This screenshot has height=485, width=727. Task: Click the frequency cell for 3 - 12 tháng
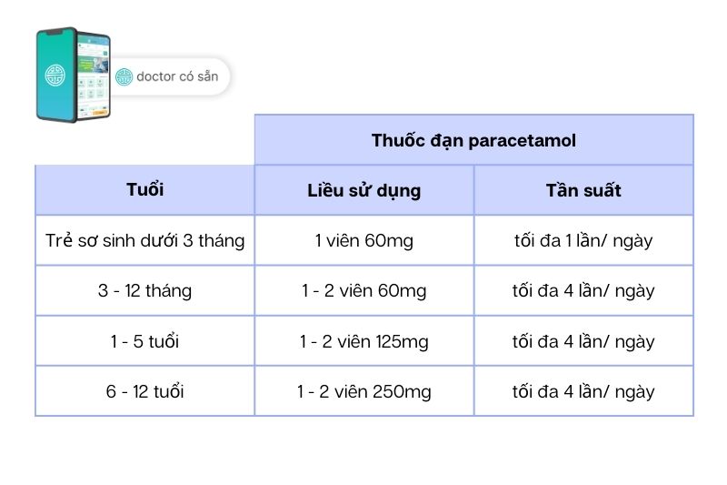pos(583,291)
